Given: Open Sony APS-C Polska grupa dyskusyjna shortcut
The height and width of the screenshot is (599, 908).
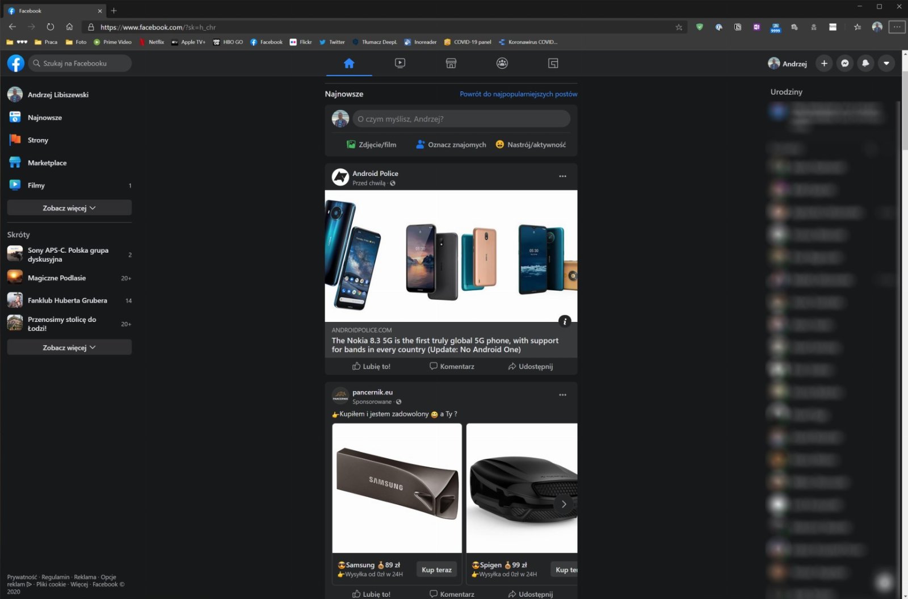Looking at the screenshot, I should (x=69, y=254).
